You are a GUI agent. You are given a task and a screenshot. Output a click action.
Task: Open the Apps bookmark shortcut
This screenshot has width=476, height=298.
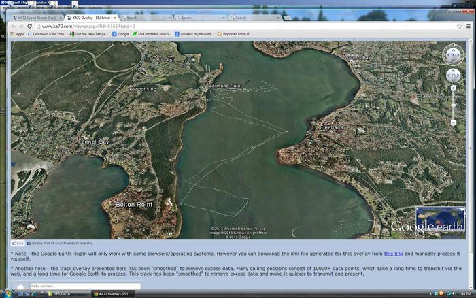point(17,34)
